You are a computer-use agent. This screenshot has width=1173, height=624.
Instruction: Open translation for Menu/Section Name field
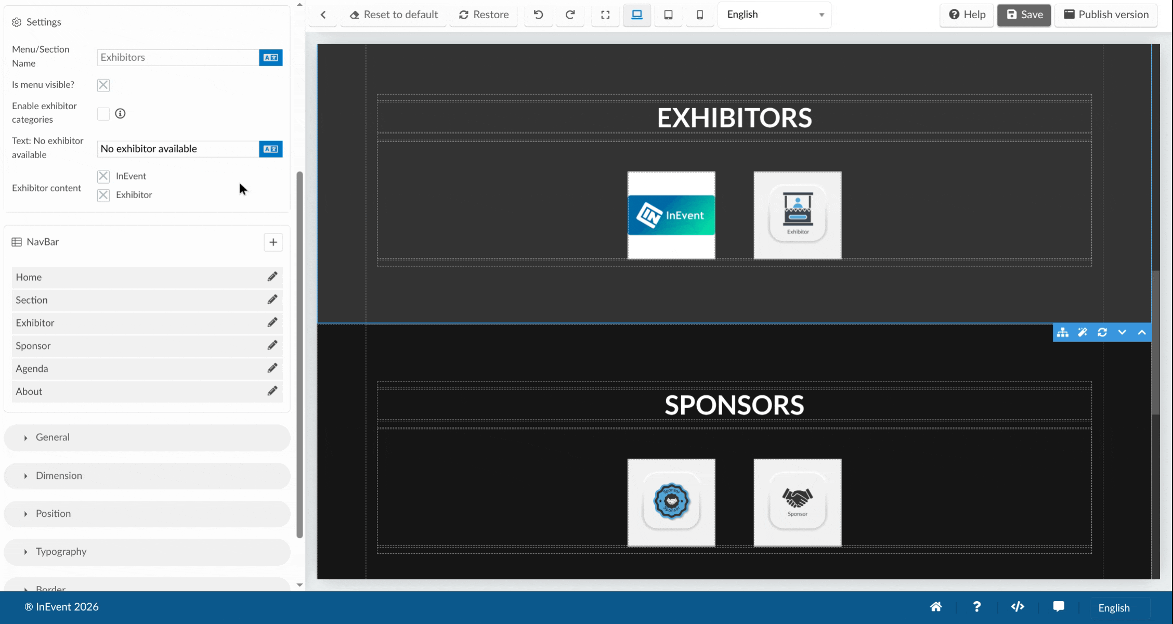coord(270,57)
